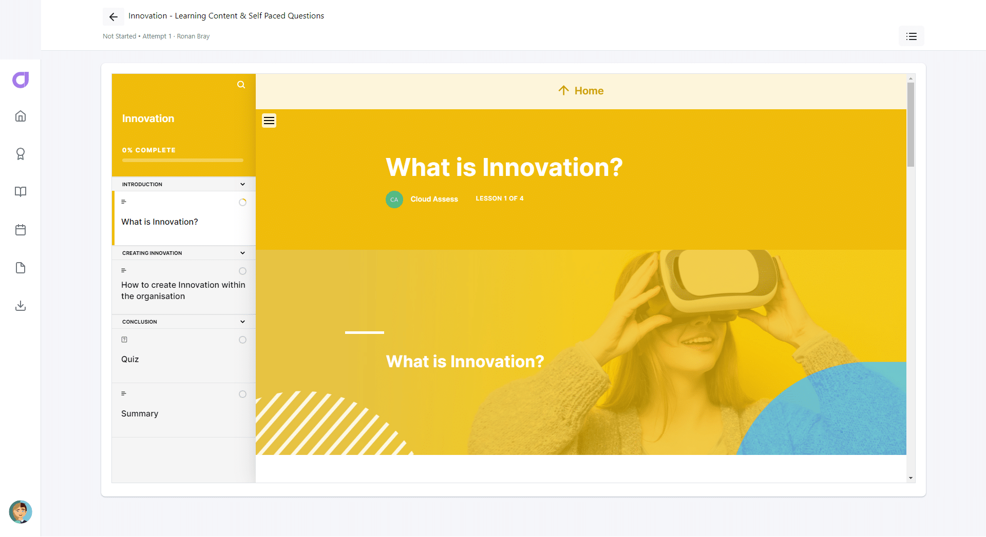Click What is Innovation? caption over image
Viewport: 986px width, 537px height.
click(465, 362)
